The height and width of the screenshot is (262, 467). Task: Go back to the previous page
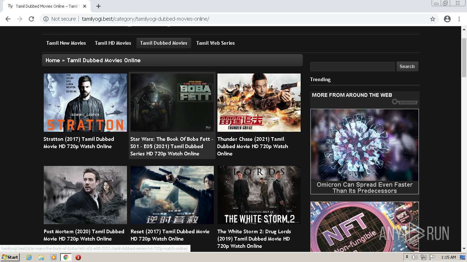point(8,19)
